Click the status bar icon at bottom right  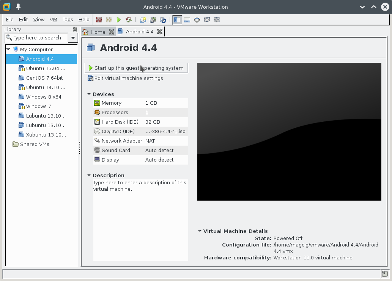coord(385,274)
